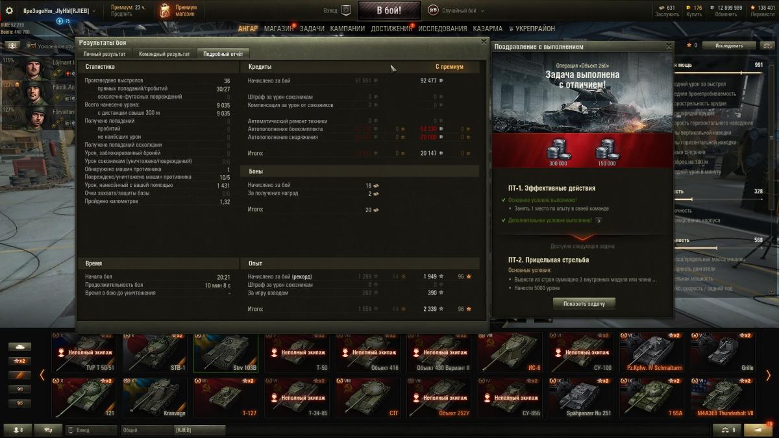Expand additional condition details arrow
This screenshot has height=438, width=779.
[599, 221]
